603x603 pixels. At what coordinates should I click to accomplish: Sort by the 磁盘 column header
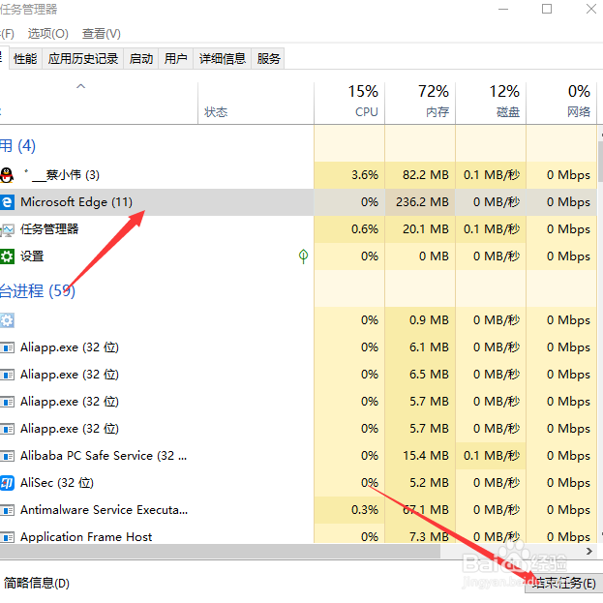point(491,103)
